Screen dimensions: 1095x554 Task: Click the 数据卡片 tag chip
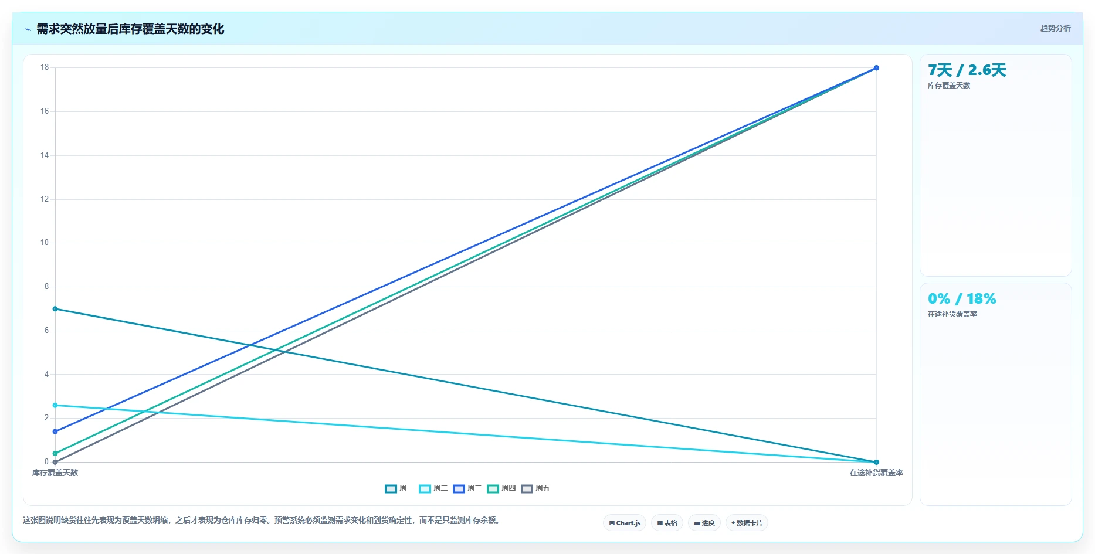[x=747, y=523]
